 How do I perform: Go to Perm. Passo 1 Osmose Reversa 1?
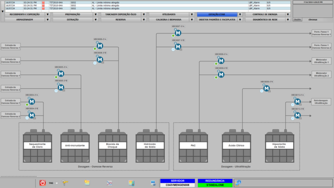pyautogui.click(x=321, y=33)
